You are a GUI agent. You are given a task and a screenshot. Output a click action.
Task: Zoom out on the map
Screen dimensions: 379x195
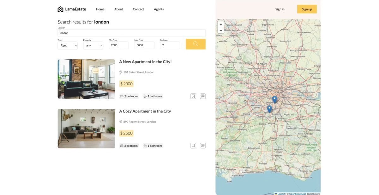coord(221,31)
